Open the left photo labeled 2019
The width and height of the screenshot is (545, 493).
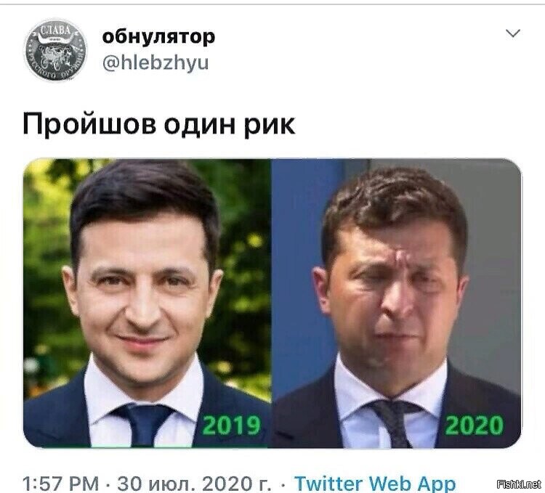point(147,303)
